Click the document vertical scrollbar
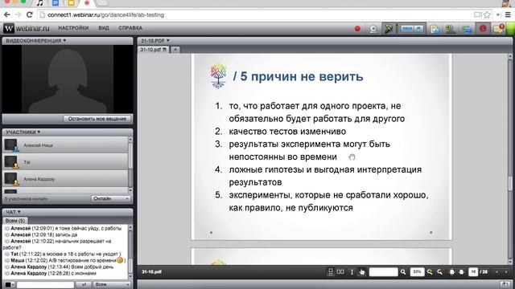The width and height of the screenshot is (515, 289). coord(510,159)
